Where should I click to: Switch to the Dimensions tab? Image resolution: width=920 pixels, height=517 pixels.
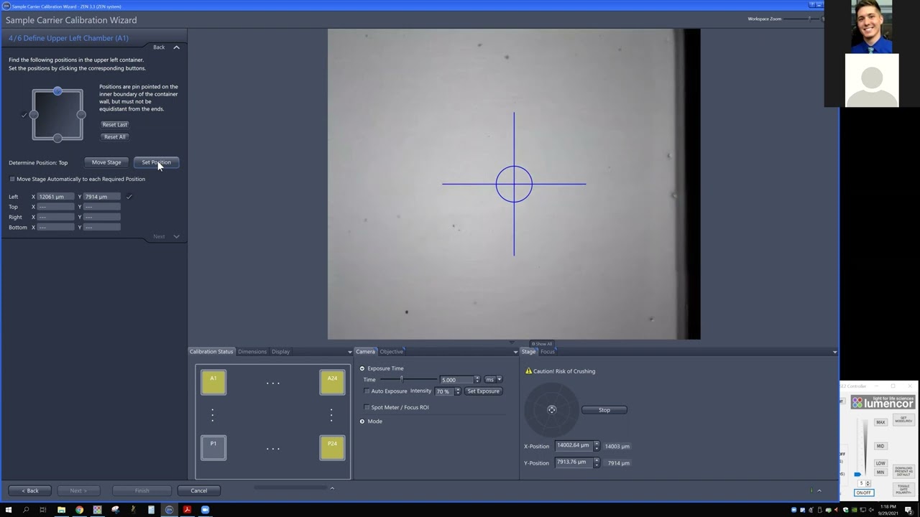pos(252,352)
